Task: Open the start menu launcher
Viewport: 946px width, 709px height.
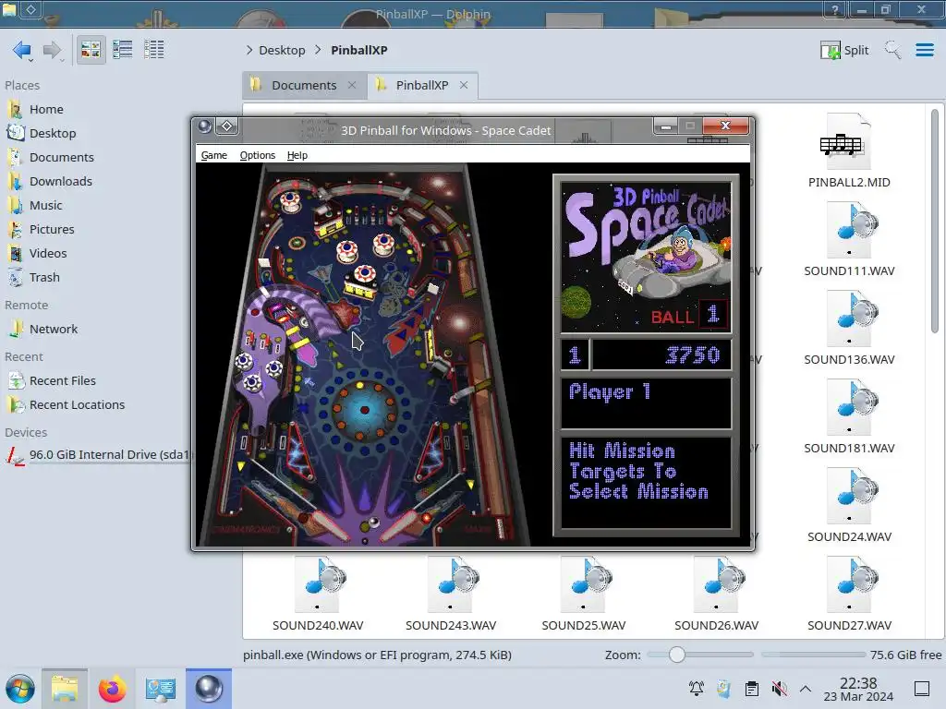Action: [x=20, y=689]
